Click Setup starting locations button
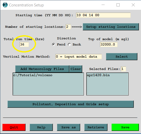Screen dimensions: 141x134 tap(111, 27)
